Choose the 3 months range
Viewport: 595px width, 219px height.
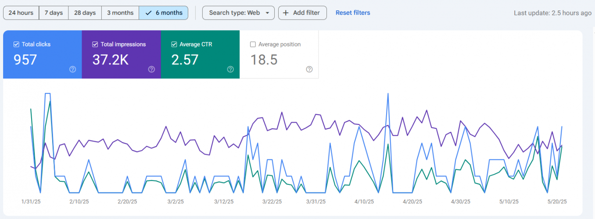pos(120,13)
